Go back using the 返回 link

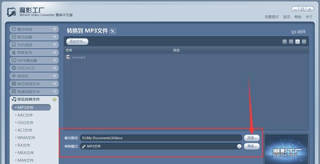tap(298, 32)
